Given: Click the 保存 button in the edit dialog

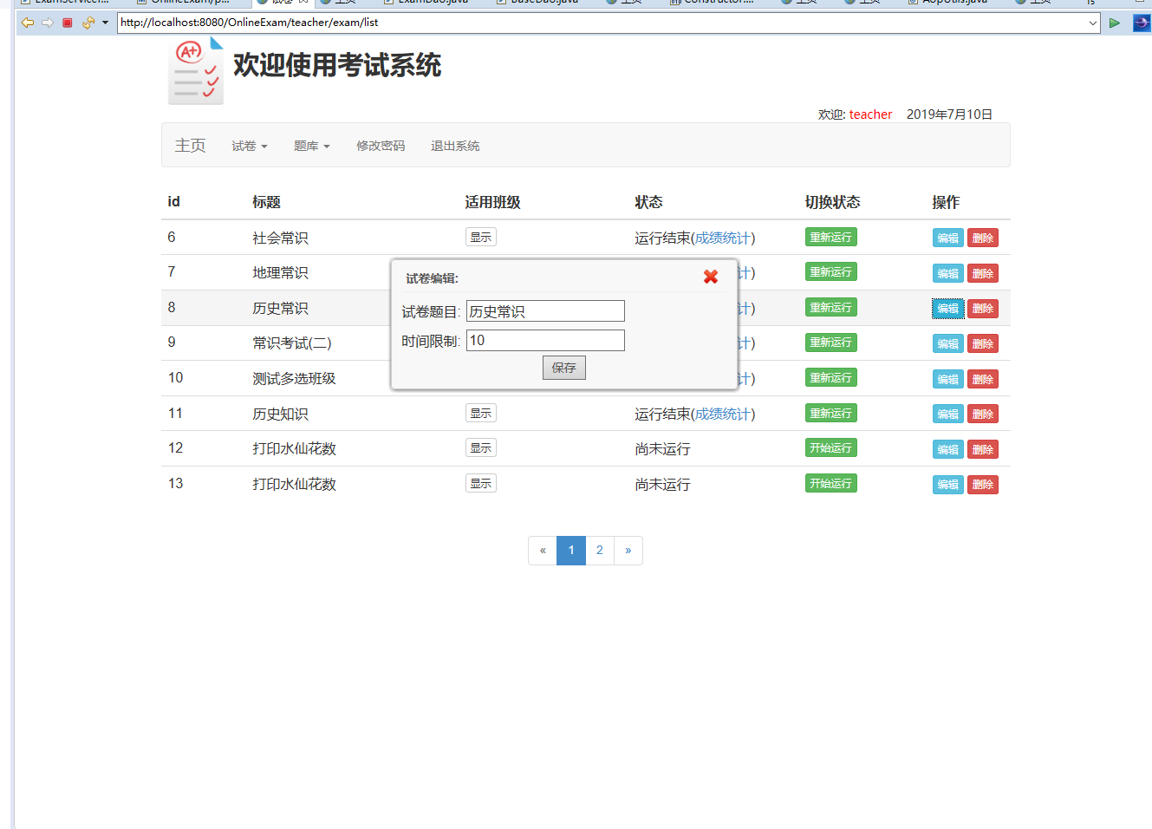Looking at the screenshot, I should point(564,367).
